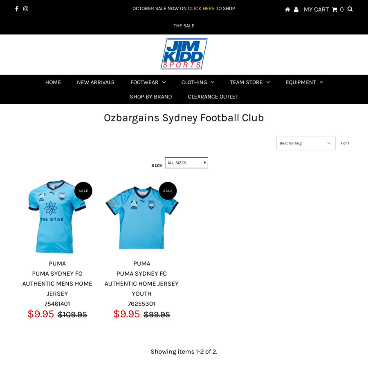368x368 pixels.
Task: Select Shop By Brand menu item
Action: point(150,96)
